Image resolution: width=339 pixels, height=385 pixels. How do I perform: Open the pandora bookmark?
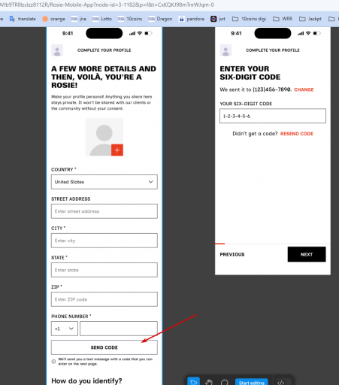[x=192, y=19]
